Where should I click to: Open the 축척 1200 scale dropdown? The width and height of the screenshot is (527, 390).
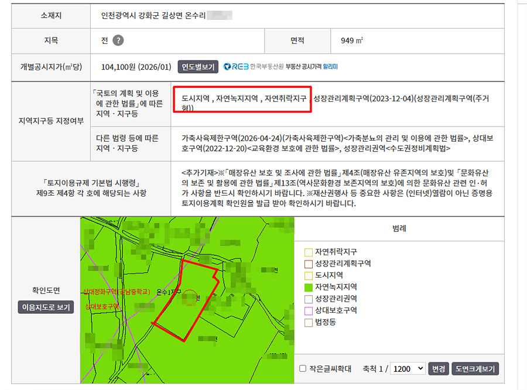(x=408, y=368)
